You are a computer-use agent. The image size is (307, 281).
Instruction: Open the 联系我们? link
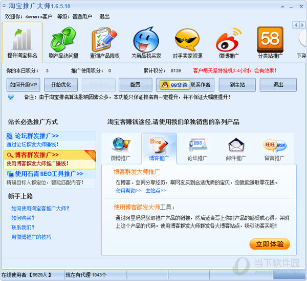(x=23, y=227)
